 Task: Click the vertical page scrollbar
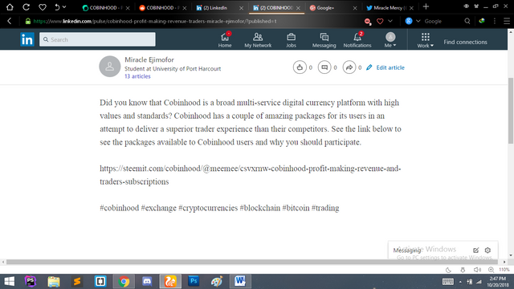[x=511, y=110]
